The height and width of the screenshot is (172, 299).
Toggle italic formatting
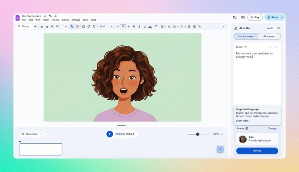[139, 27]
